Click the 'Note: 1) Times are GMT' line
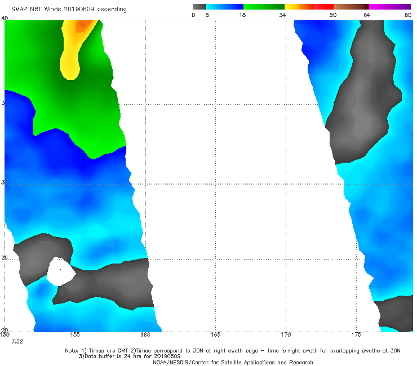Screen dimensions: 417x366 232,351
